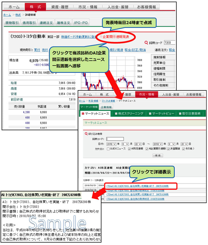This screenshot has width=208, height=245.
Task: Click the 買付 link under 現物取引
Action: pyautogui.click(x=37, y=50)
